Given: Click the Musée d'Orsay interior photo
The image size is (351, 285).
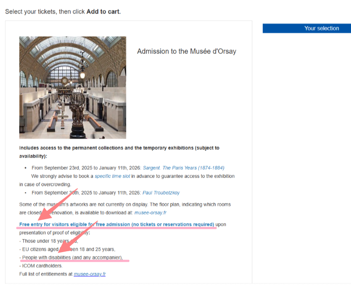Looking at the screenshot, I should 72,87.
